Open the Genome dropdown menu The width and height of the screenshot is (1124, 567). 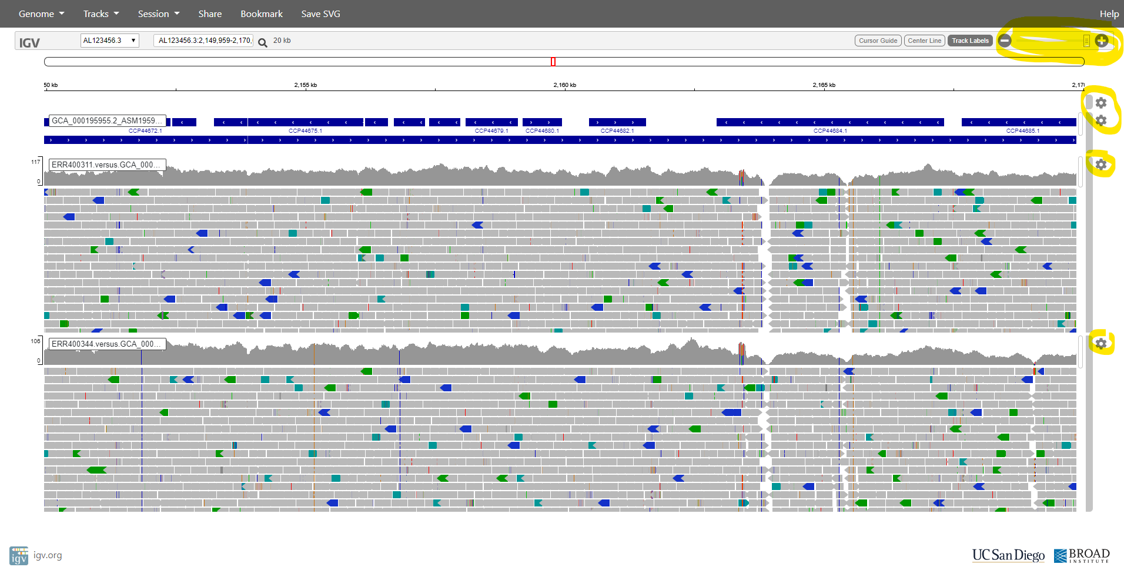point(41,14)
